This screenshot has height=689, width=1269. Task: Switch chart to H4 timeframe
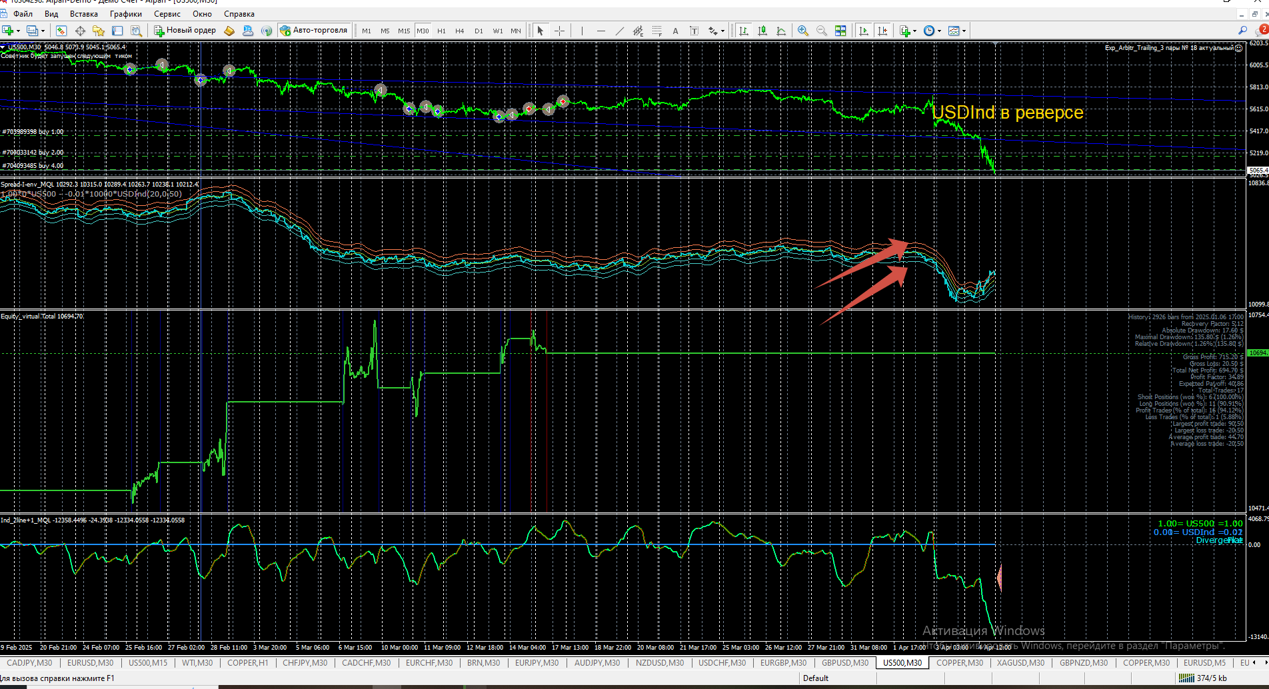(x=460, y=31)
